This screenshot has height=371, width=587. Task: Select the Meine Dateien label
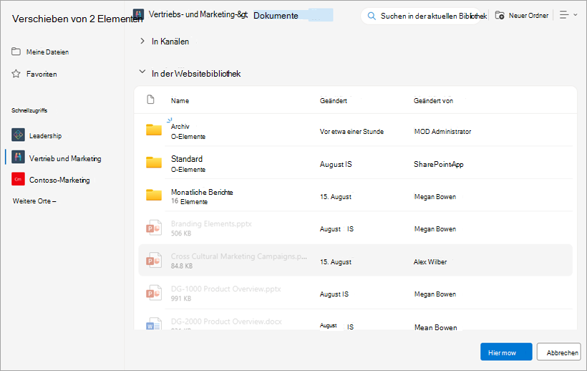pyautogui.click(x=47, y=52)
